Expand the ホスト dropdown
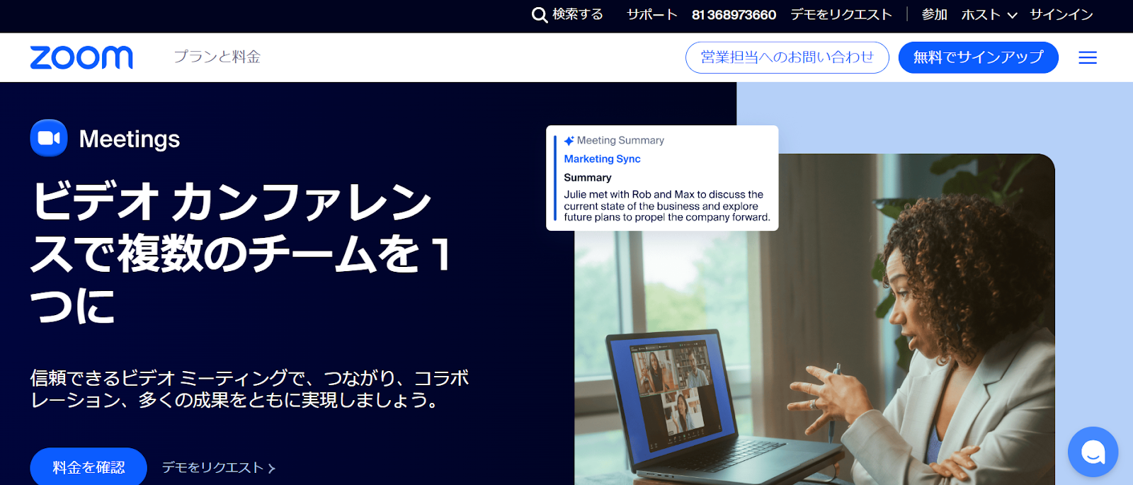 point(989,15)
